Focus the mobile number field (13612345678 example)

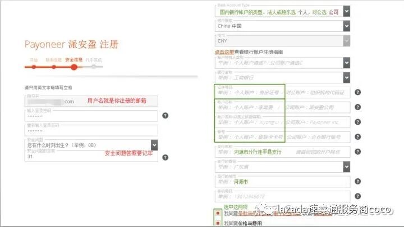click(x=282, y=196)
